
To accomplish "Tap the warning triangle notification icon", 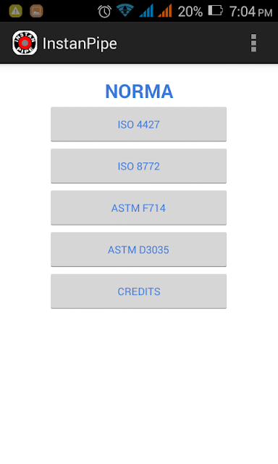I will [x=16, y=12].
